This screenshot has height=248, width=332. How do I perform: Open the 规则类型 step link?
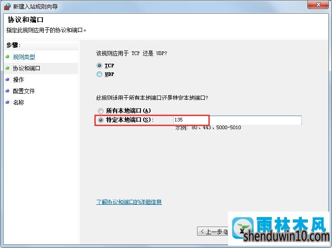[24, 57]
